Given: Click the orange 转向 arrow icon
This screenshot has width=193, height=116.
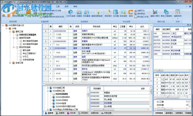Looking at the screenshot, I should pos(130,12).
